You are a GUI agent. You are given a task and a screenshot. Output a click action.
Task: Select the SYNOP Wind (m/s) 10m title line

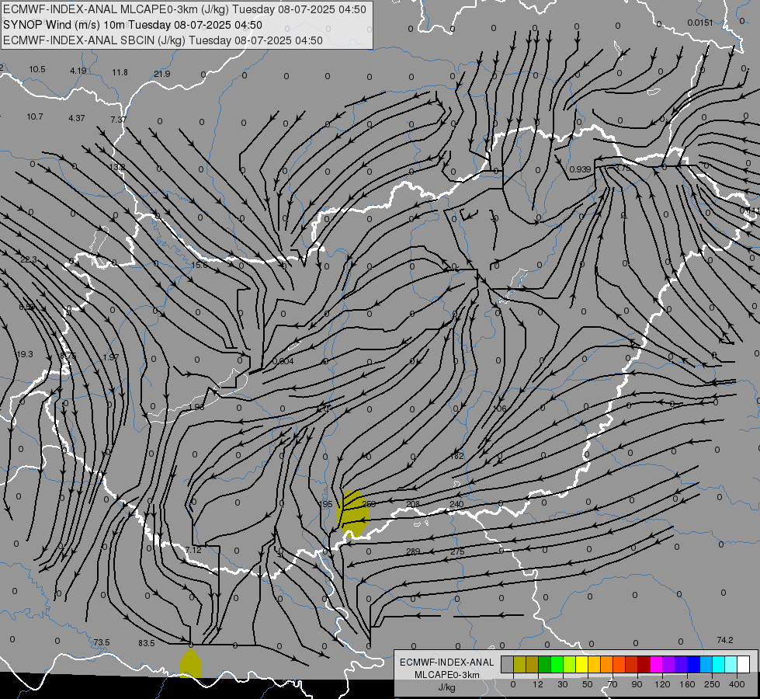pos(132,25)
